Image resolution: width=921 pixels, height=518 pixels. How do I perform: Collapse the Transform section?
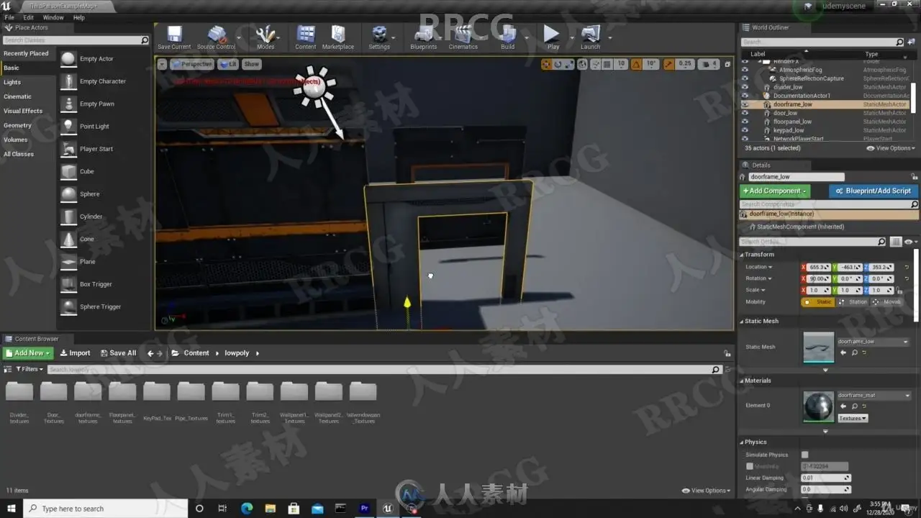point(742,255)
